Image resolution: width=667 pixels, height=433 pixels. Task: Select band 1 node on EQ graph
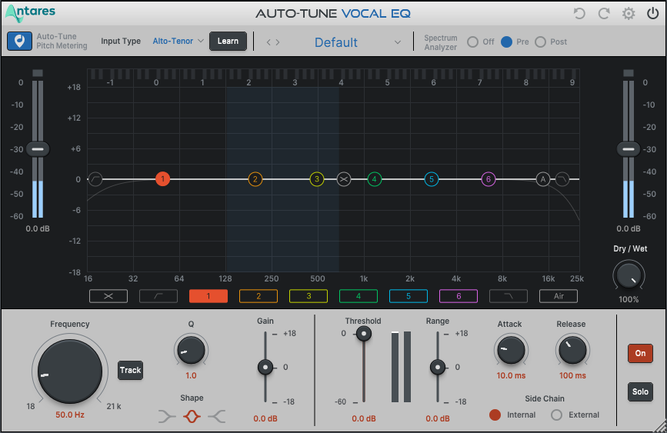pyautogui.click(x=162, y=179)
